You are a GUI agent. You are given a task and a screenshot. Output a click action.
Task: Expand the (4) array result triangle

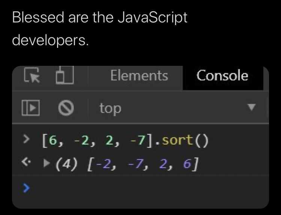tap(47, 163)
